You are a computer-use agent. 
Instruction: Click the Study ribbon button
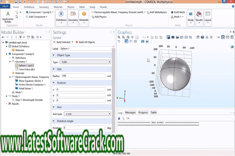(191, 18)
